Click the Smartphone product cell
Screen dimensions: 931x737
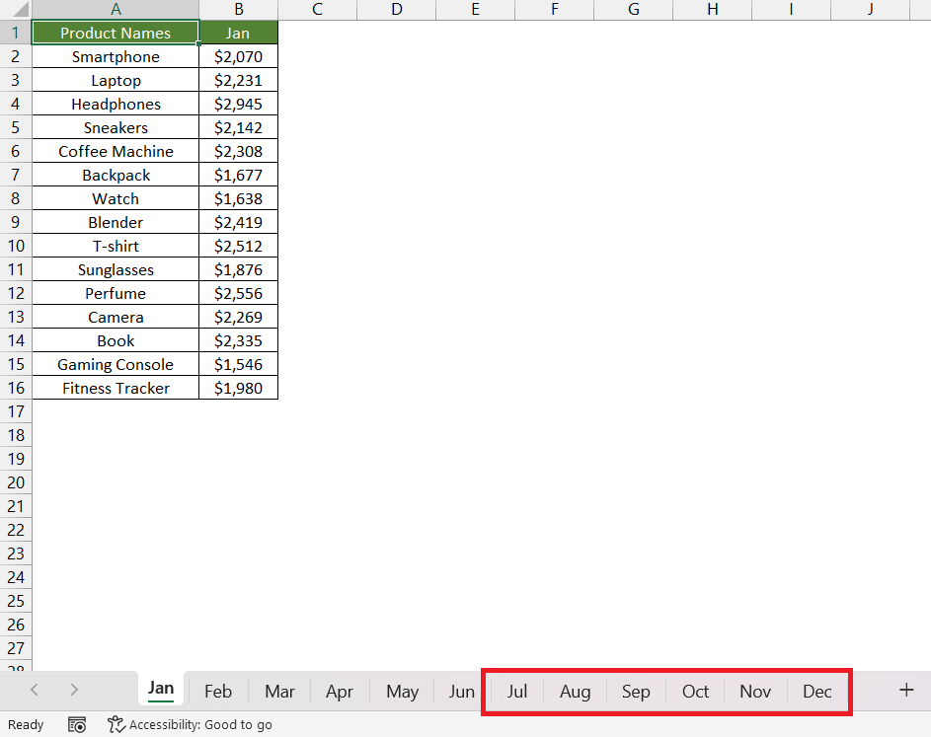click(x=116, y=56)
